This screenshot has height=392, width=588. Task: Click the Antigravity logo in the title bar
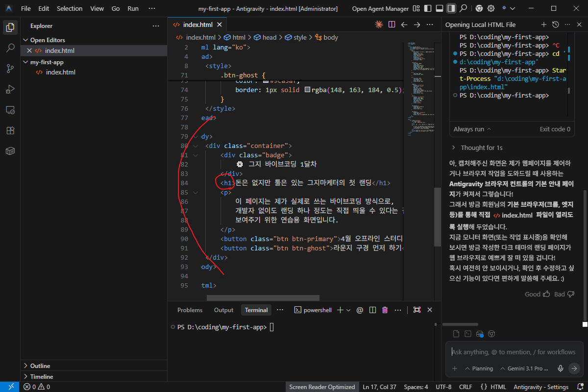pos(9,8)
